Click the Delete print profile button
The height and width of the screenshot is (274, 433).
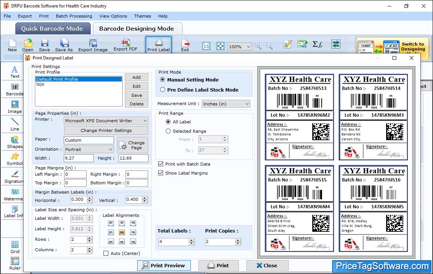coord(136,104)
